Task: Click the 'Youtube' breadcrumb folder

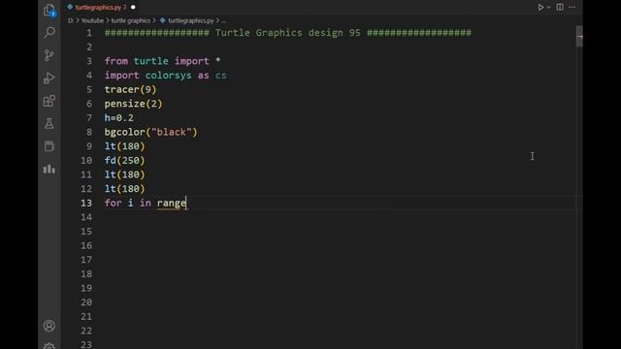Action: point(92,20)
